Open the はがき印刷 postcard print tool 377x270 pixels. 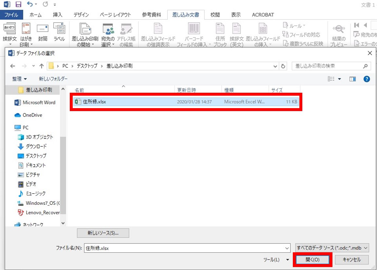(26, 34)
